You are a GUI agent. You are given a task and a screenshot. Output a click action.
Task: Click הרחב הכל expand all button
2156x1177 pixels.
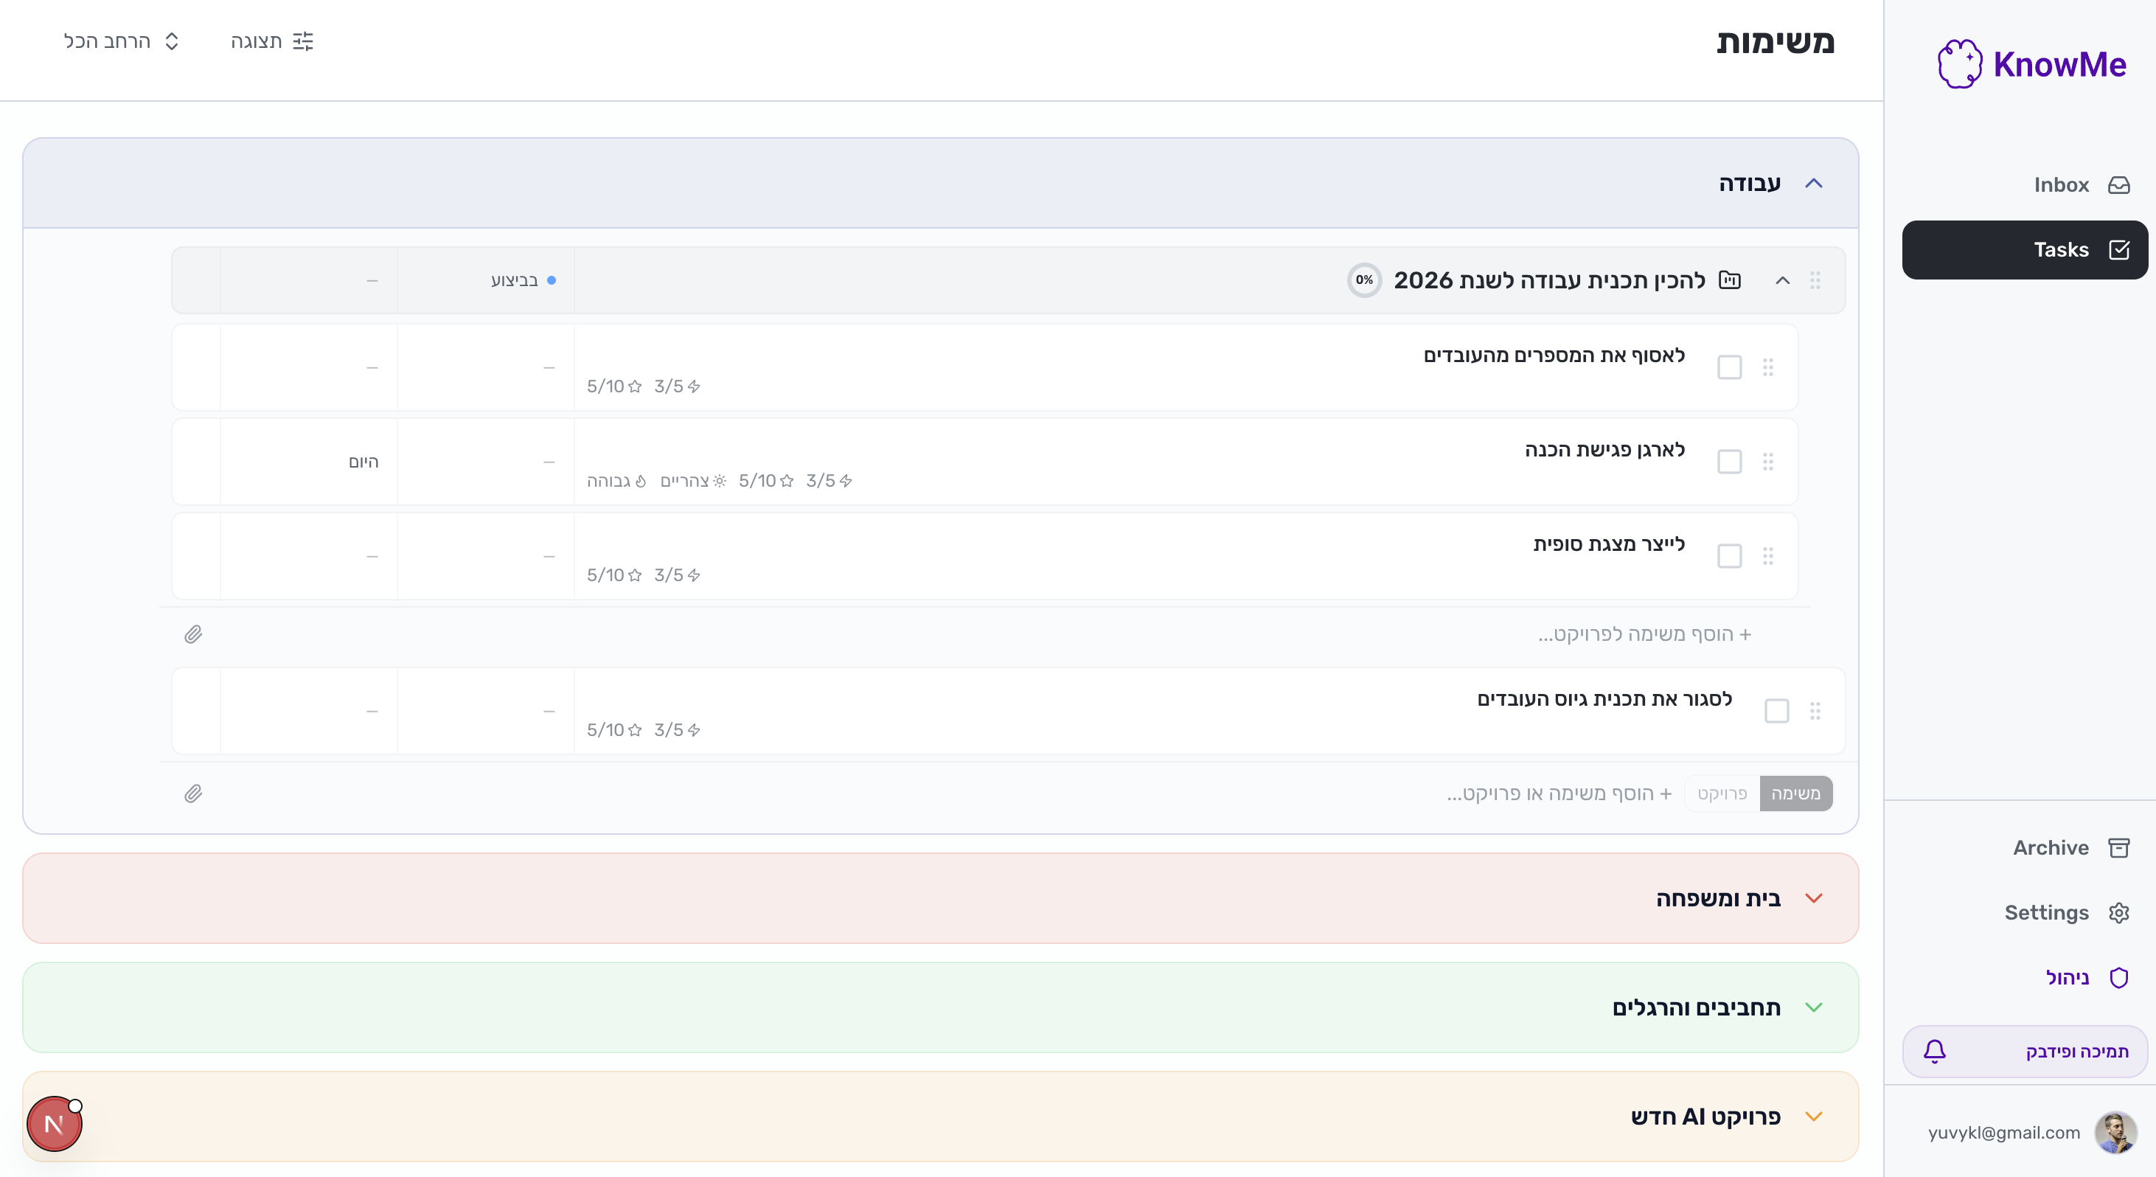click(122, 41)
